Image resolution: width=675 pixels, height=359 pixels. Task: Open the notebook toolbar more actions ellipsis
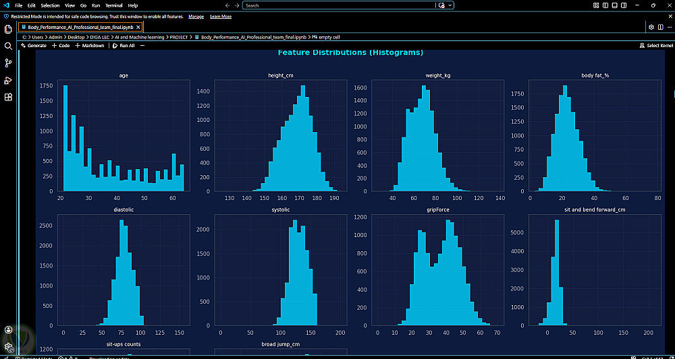pyautogui.click(x=142, y=46)
